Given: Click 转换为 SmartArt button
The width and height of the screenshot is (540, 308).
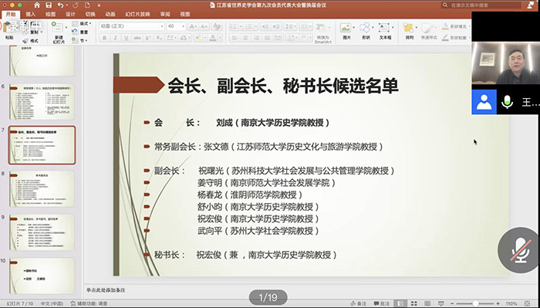Looking at the screenshot, I should [x=322, y=32].
